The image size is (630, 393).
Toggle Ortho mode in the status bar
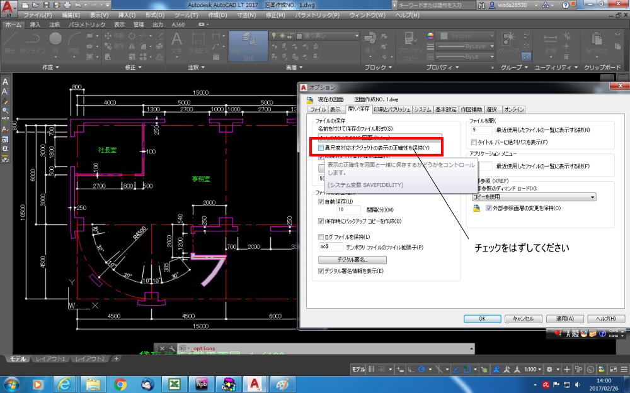coord(411,369)
